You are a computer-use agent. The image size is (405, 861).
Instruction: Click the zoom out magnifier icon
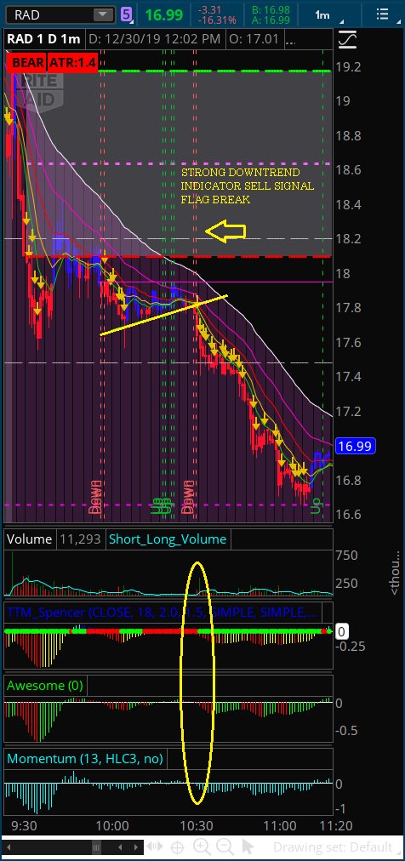225,847
